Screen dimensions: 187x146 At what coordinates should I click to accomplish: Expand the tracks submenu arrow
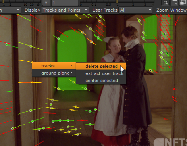(x=71, y=65)
